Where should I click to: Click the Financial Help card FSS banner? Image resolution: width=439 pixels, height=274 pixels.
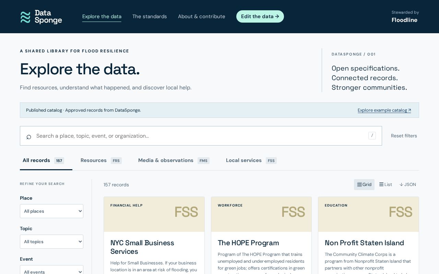(154, 214)
